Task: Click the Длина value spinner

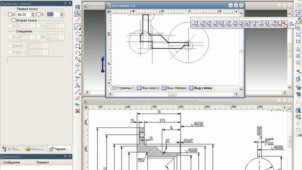Action: coord(46,46)
